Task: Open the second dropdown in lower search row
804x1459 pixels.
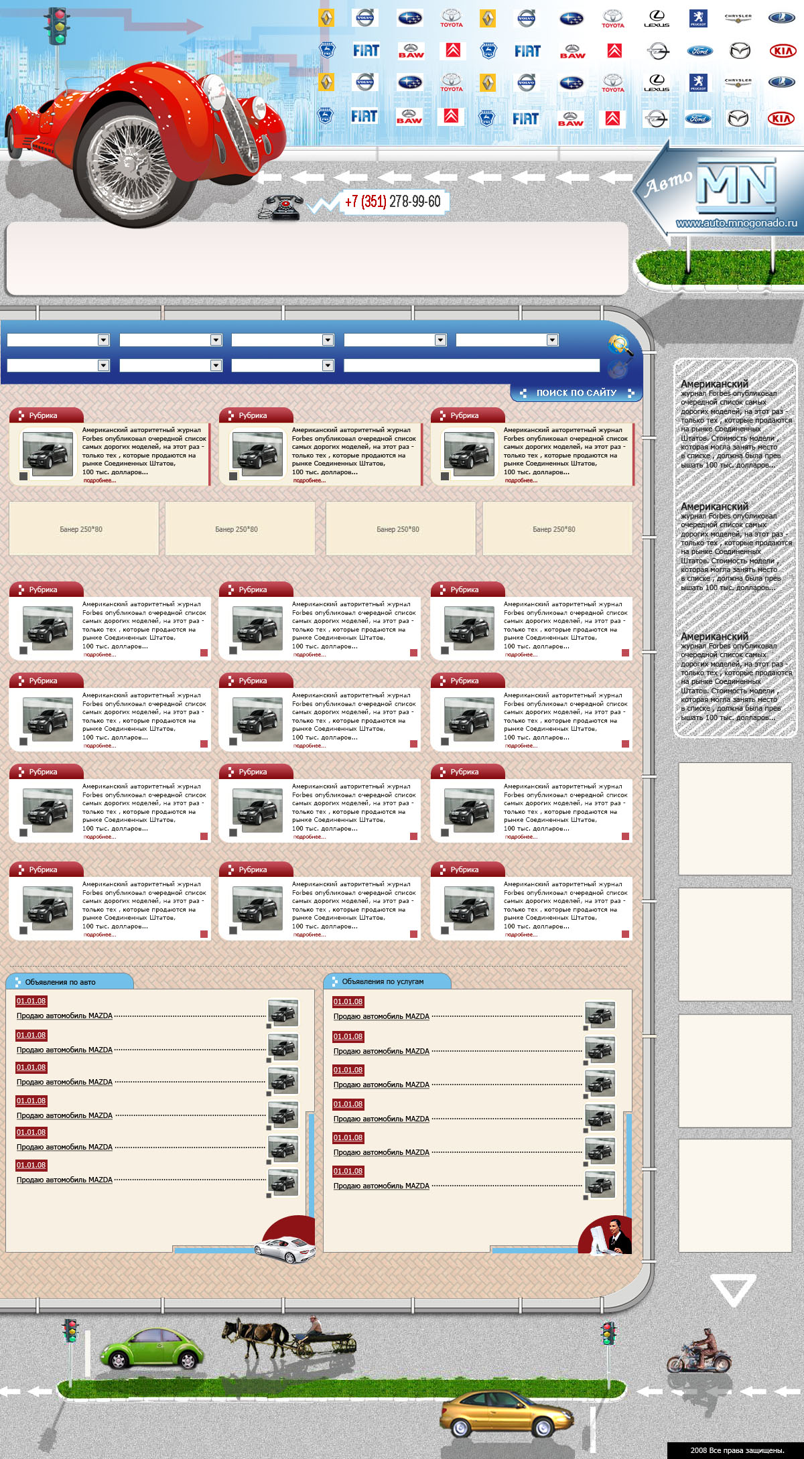Action: coord(171,366)
